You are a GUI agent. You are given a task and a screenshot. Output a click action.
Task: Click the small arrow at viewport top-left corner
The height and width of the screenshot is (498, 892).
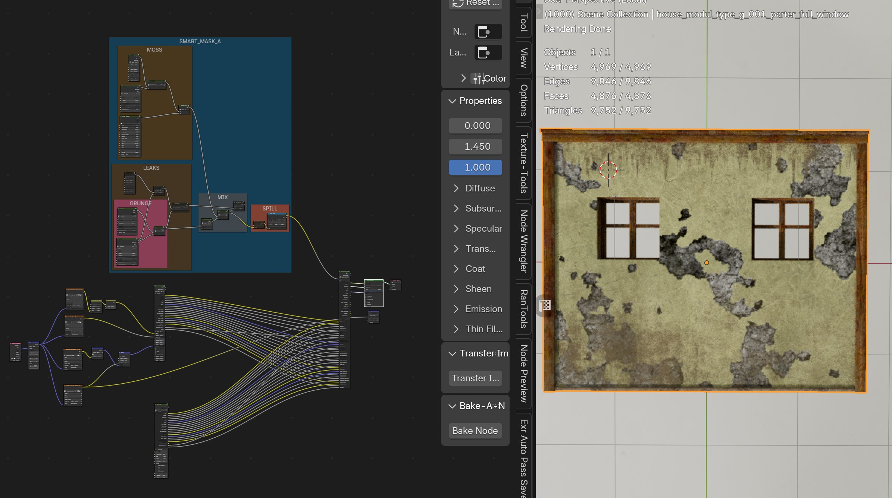(x=539, y=11)
